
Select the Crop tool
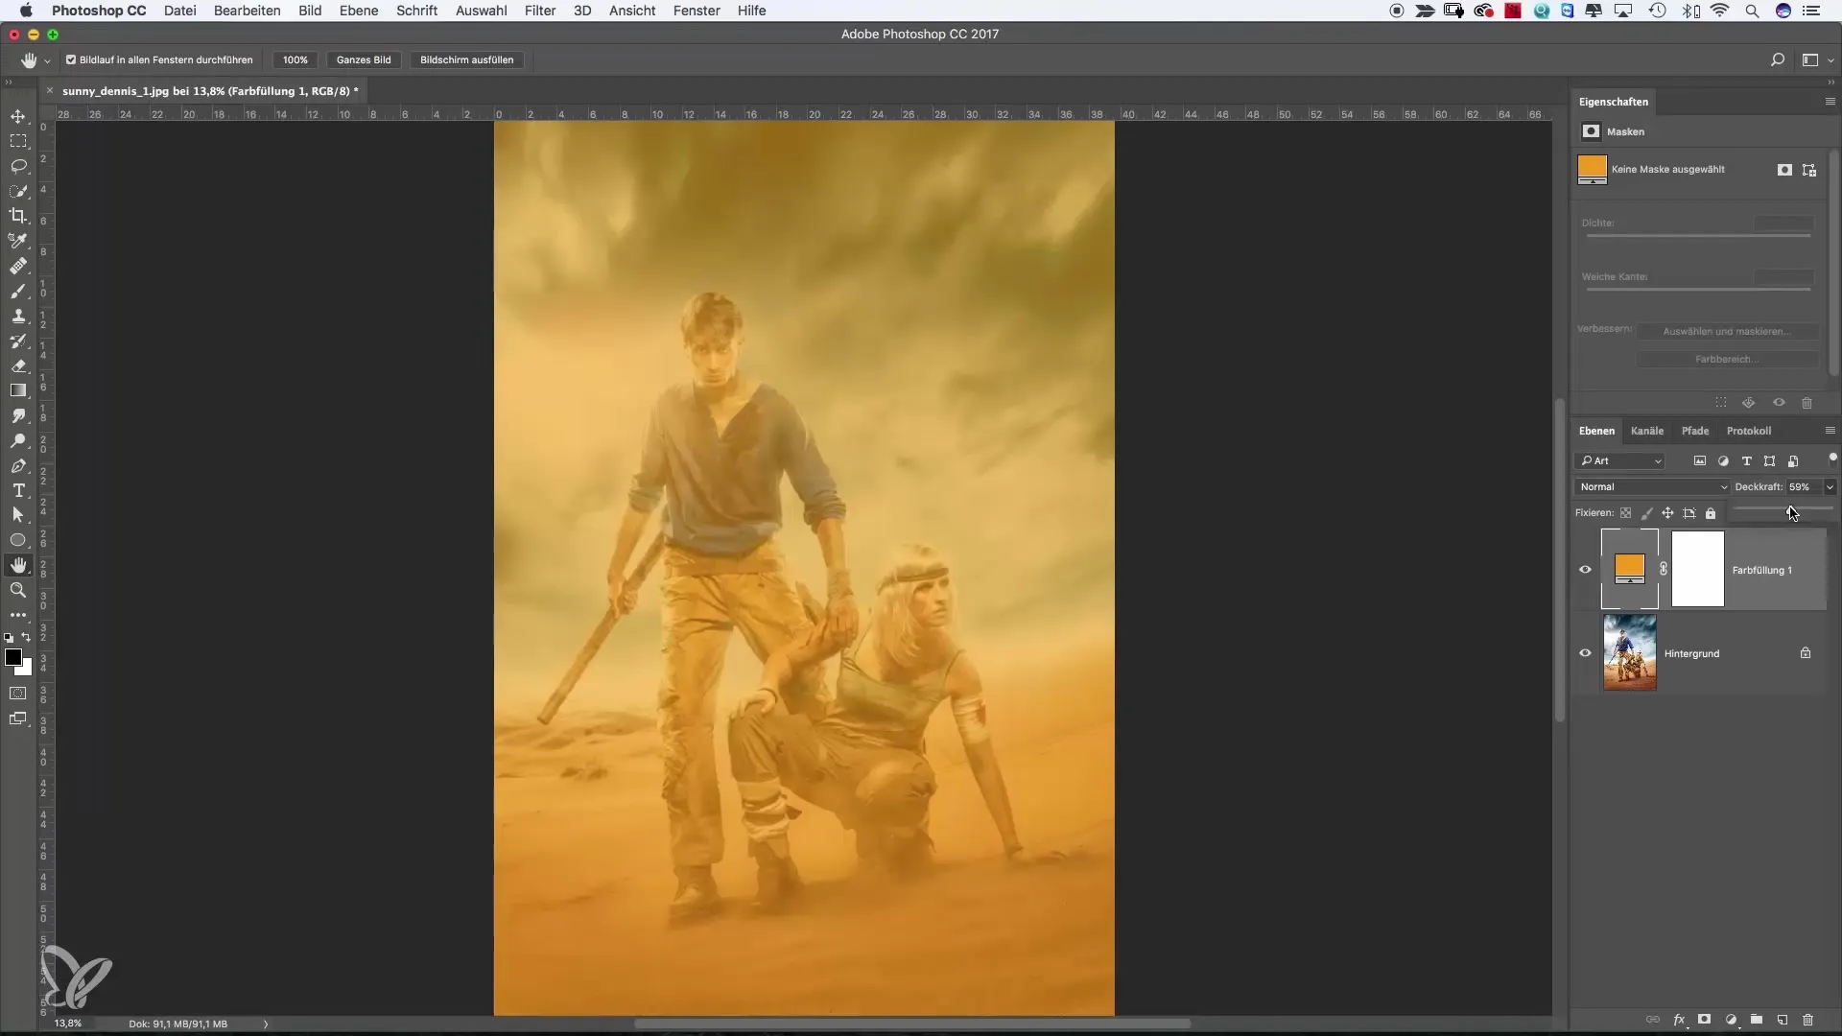tap(18, 216)
